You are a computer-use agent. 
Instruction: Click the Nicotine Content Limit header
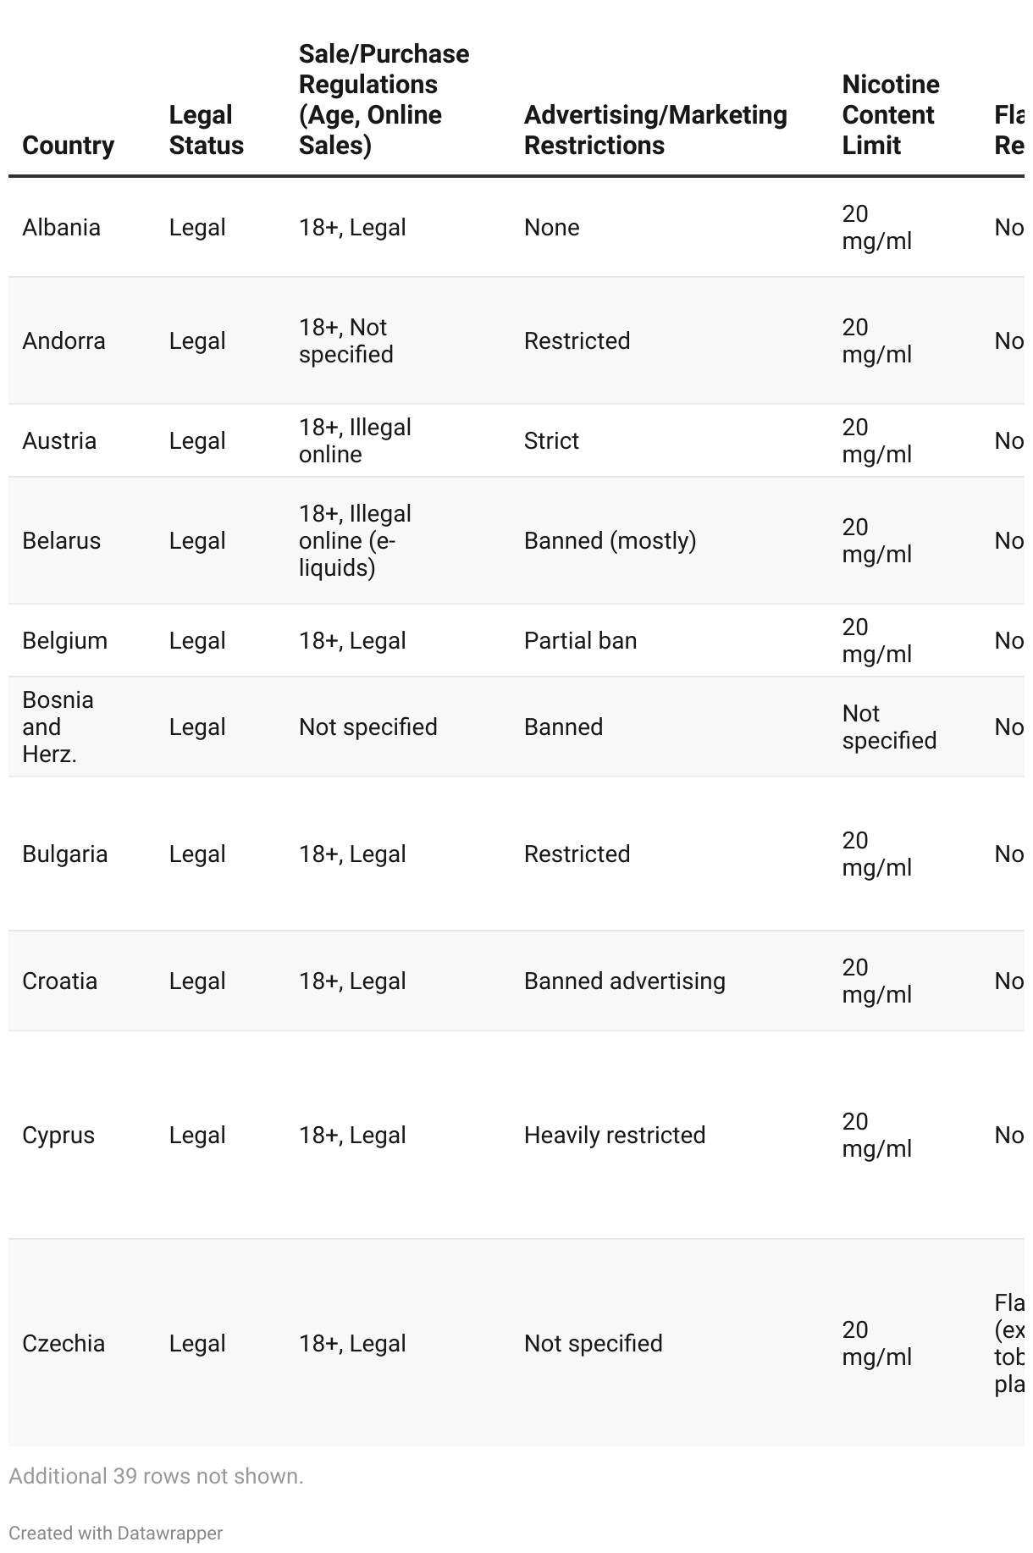(x=890, y=115)
